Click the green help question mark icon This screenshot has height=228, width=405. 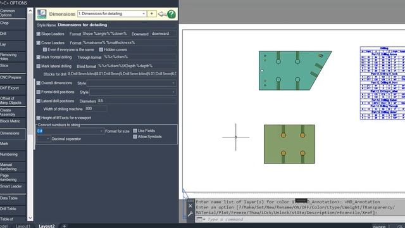[171, 14]
